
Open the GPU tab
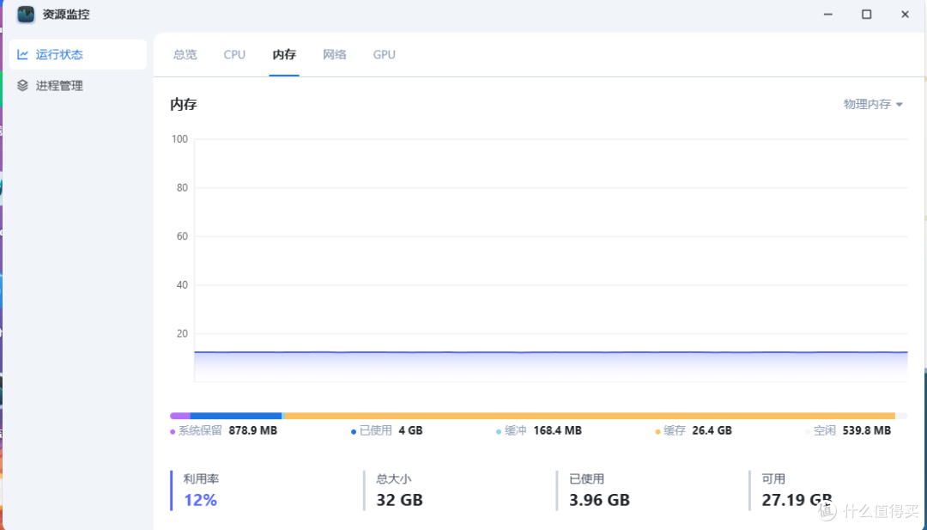coord(385,54)
